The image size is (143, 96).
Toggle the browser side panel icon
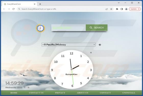(x=122, y=9)
